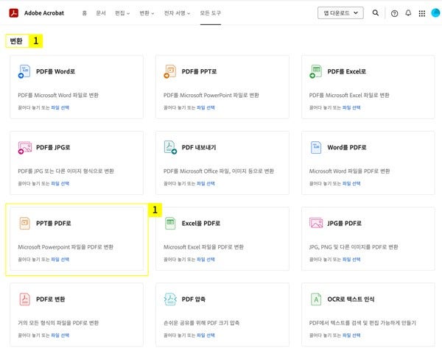
Task: Go to the 문서 menu item
Action: 100,13
